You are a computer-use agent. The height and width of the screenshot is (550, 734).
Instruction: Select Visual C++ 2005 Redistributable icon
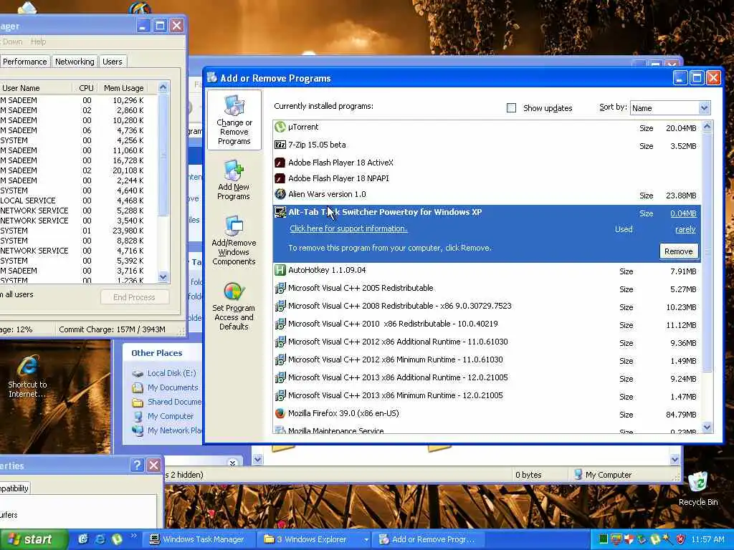280,288
